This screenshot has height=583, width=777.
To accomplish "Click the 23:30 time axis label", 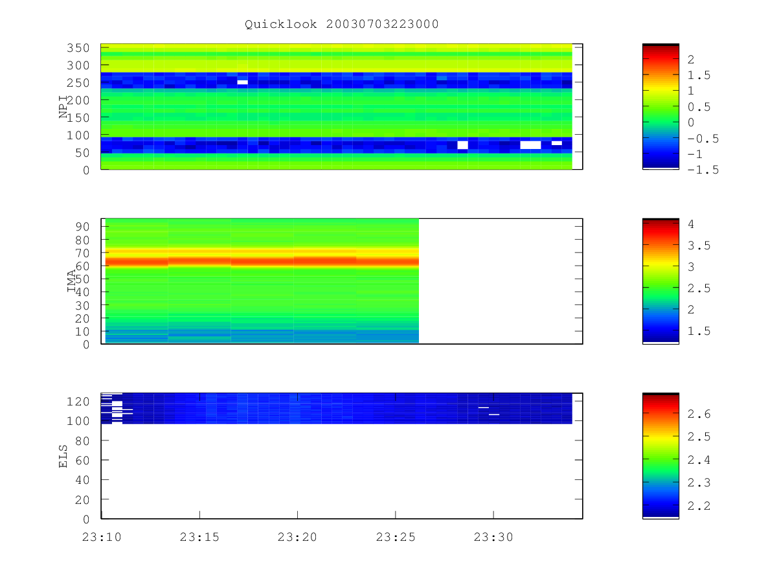I will coord(493,537).
